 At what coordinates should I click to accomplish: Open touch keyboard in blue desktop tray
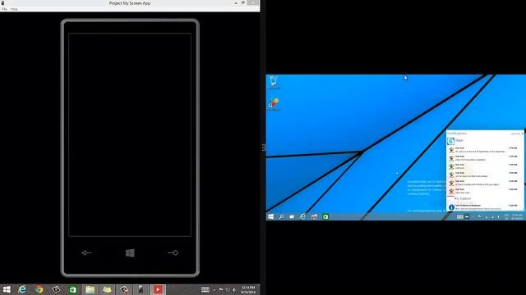tap(460, 216)
